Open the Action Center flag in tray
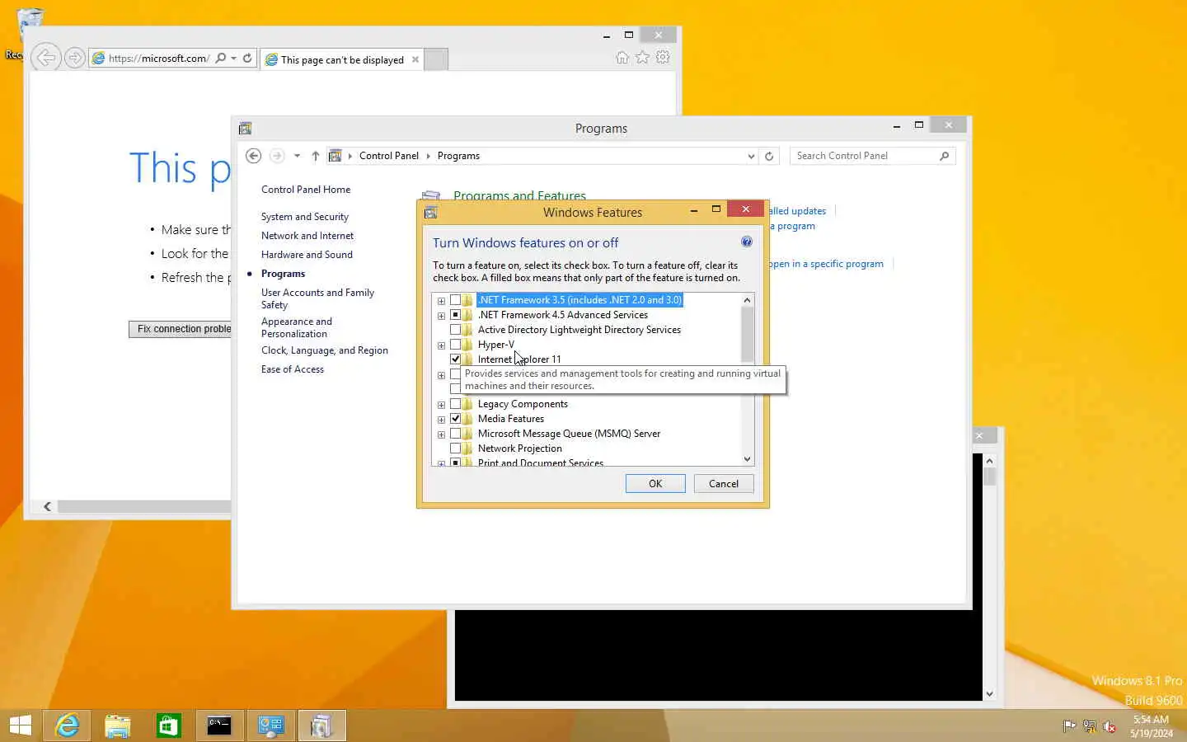 click(x=1069, y=726)
